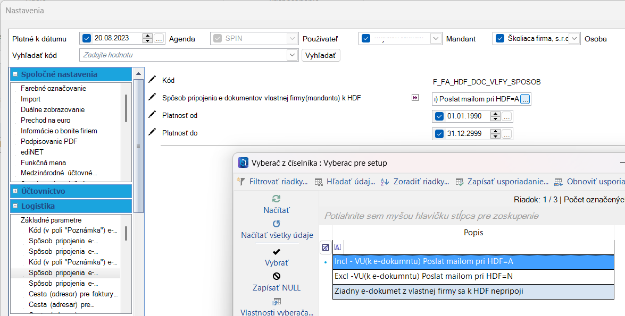Uncheck the Mandant checkbox

[x=499, y=38]
